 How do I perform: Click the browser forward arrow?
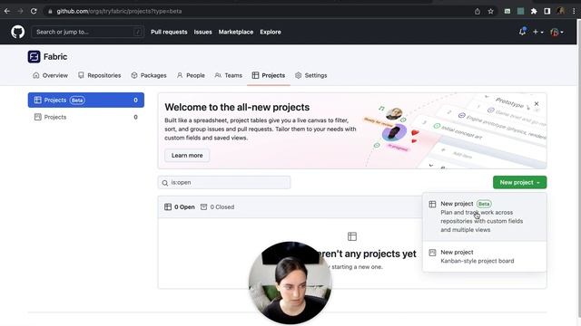coord(20,11)
